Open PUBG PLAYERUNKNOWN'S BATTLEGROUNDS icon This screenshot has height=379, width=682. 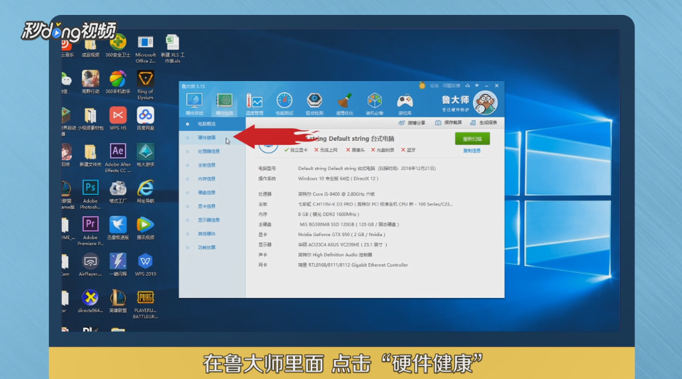pos(145,304)
